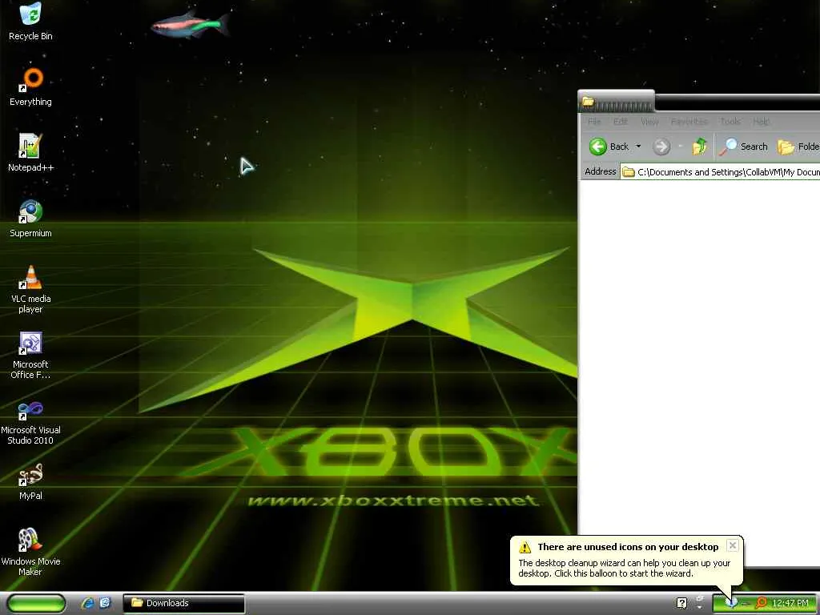Click the green Start button
Screen dimensions: 820x615
36,603
